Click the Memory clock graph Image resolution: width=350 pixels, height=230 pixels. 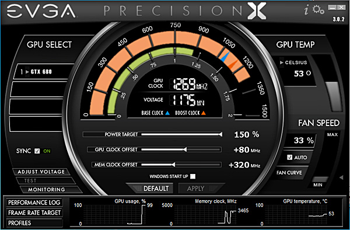click(205, 215)
